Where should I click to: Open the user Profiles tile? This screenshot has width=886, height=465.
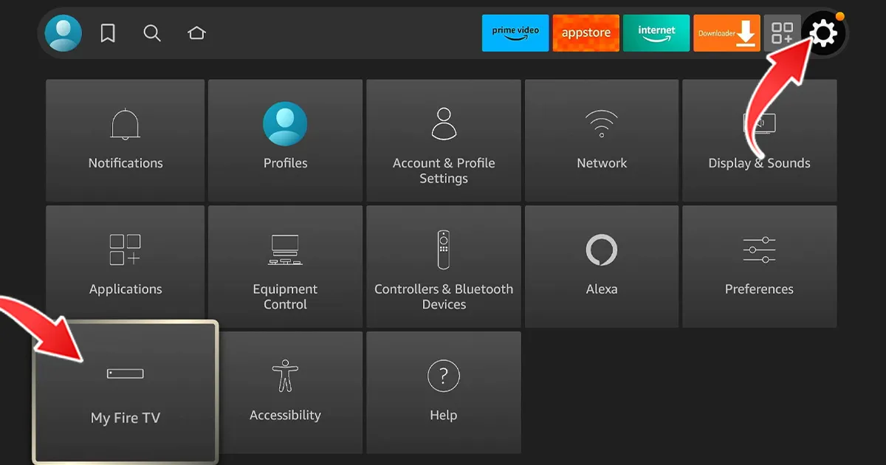tap(285, 140)
